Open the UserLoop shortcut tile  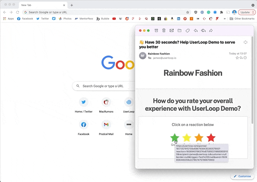128,105
